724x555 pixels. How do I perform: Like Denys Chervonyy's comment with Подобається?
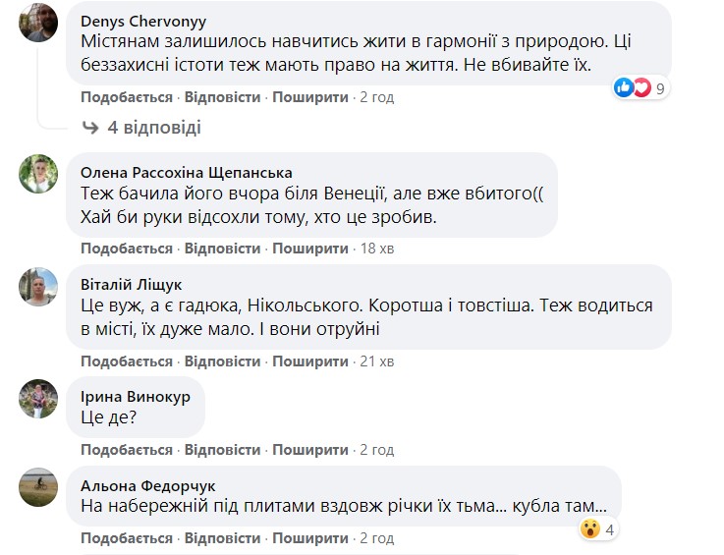(x=126, y=97)
